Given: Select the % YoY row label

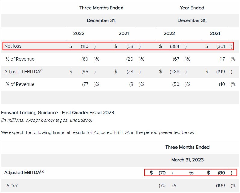Looking at the screenshot, I should 12,185.
